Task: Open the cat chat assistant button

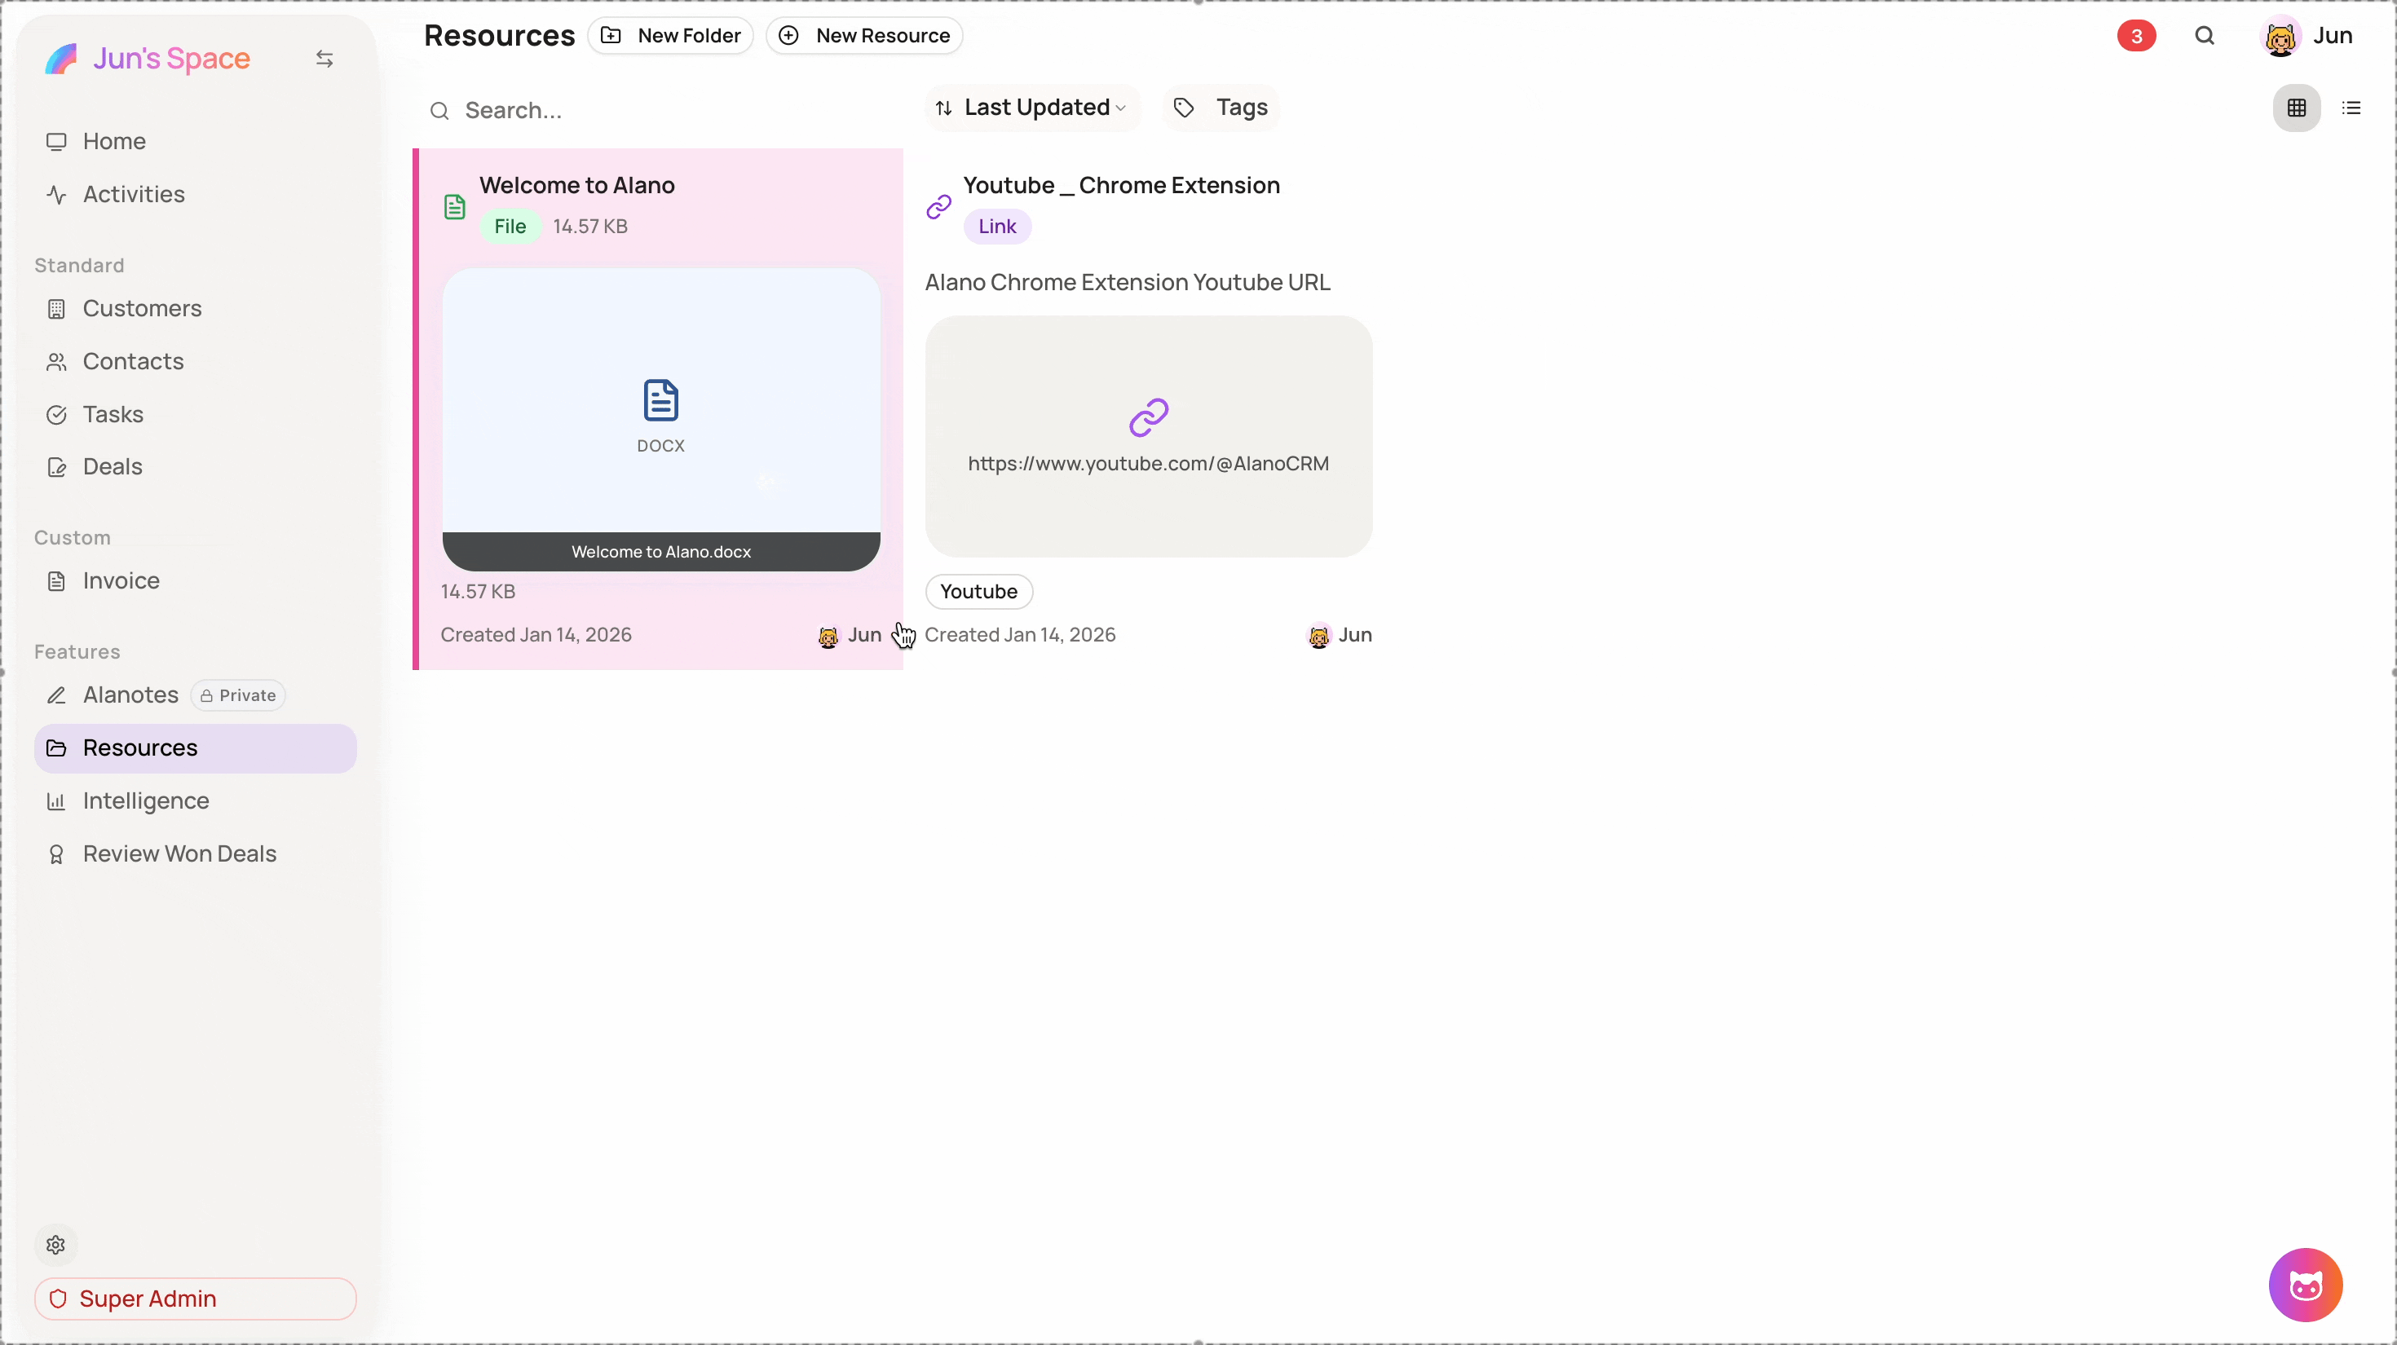Action: pos(2305,1285)
